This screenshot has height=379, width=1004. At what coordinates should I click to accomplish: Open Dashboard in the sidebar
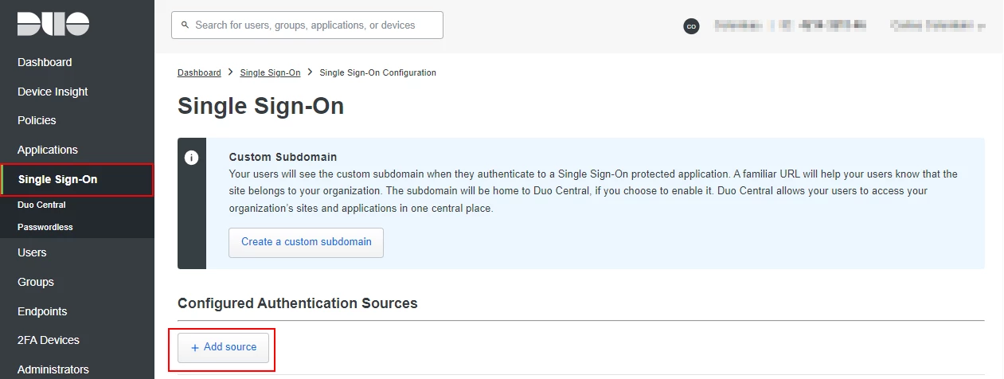[45, 62]
